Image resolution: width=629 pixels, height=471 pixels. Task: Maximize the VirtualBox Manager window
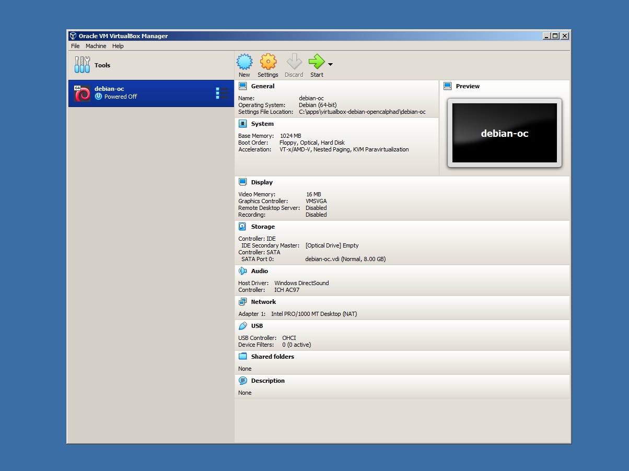(x=555, y=36)
